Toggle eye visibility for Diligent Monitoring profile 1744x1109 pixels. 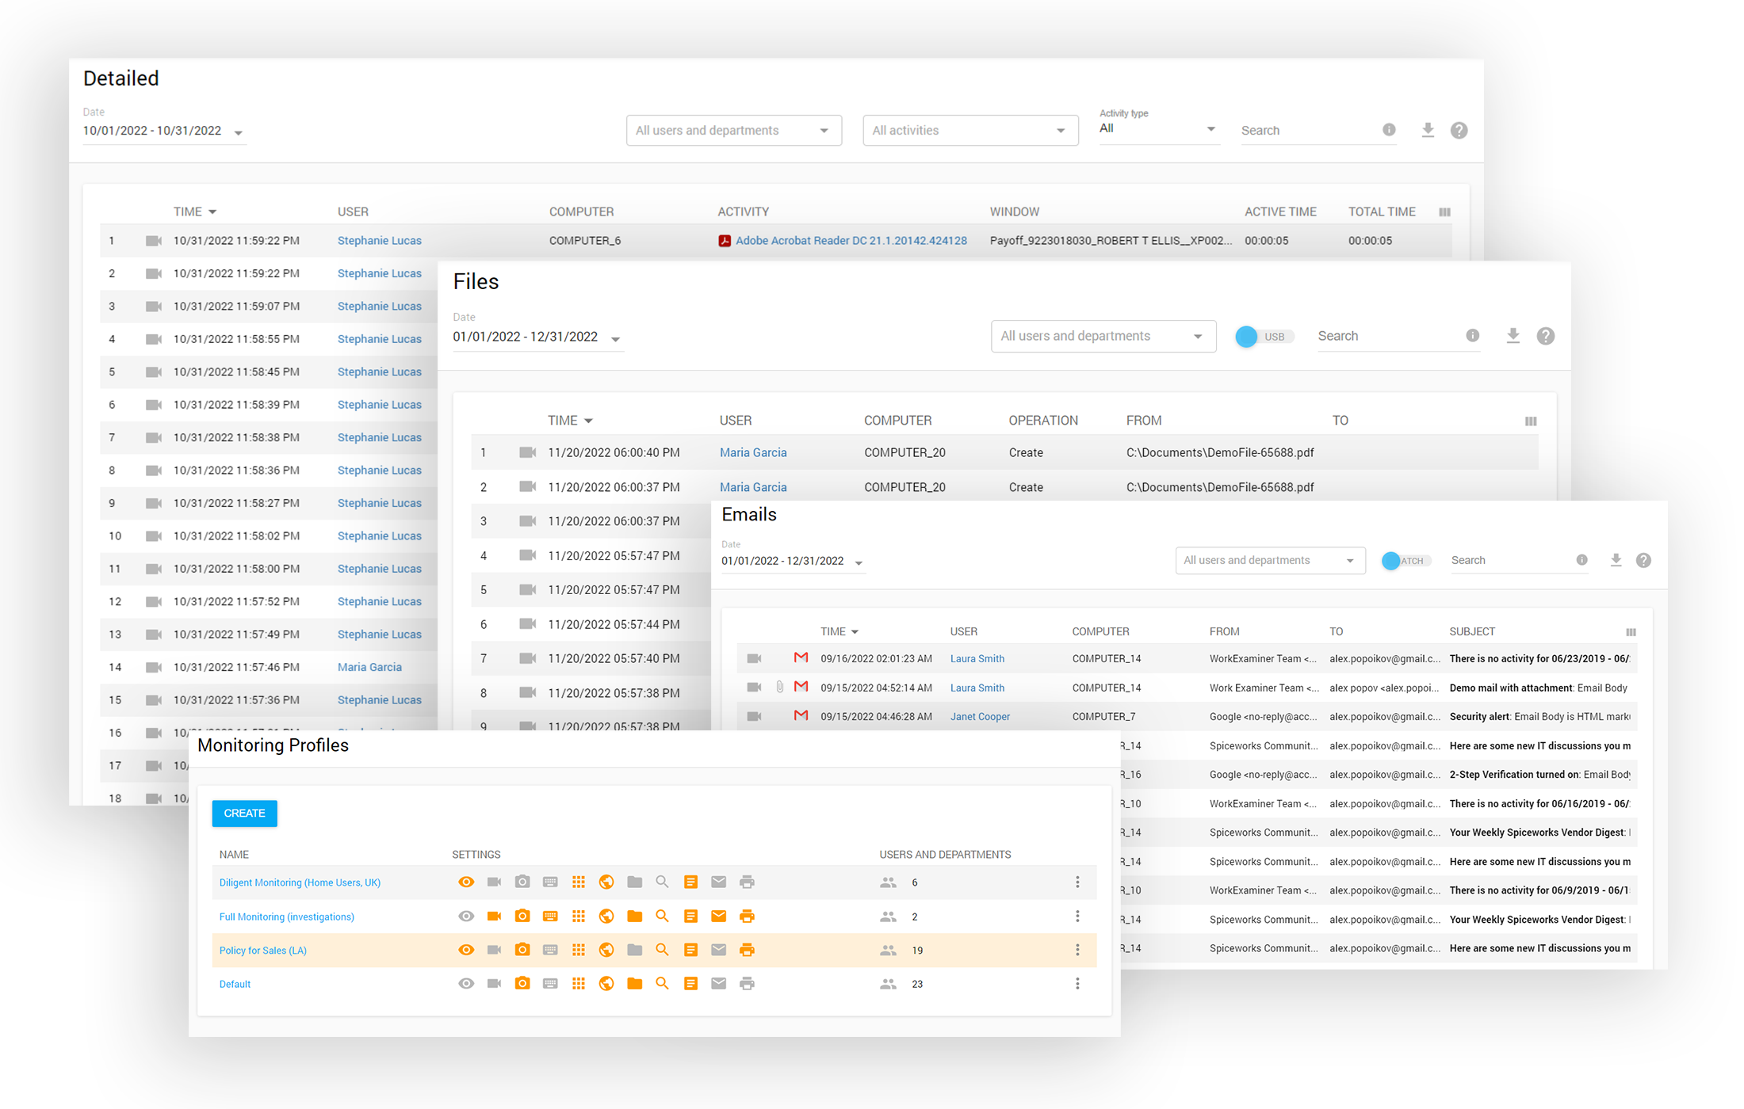pos(466,882)
